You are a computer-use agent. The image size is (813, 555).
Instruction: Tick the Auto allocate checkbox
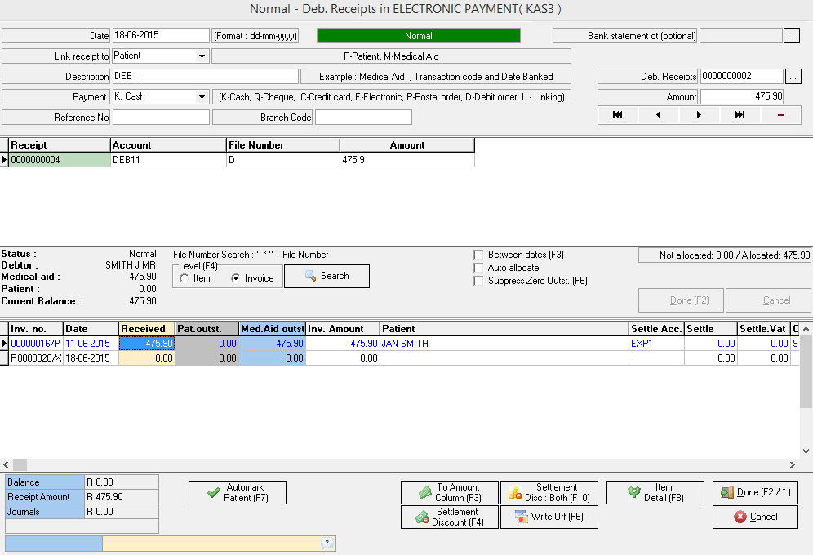[479, 268]
